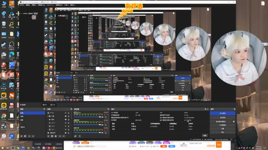Mute the second mixer channel via its speaker icon
This screenshot has height=150, width=268.
(103, 125)
